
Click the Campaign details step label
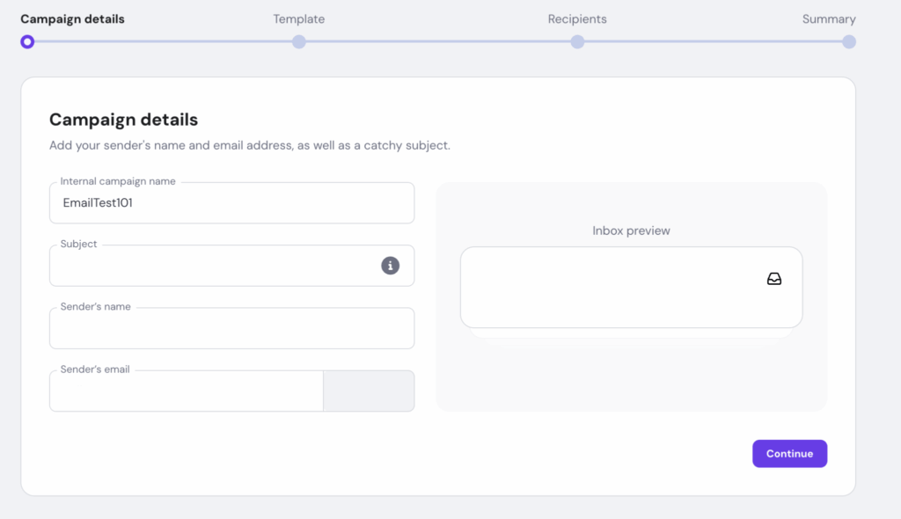pos(71,18)
